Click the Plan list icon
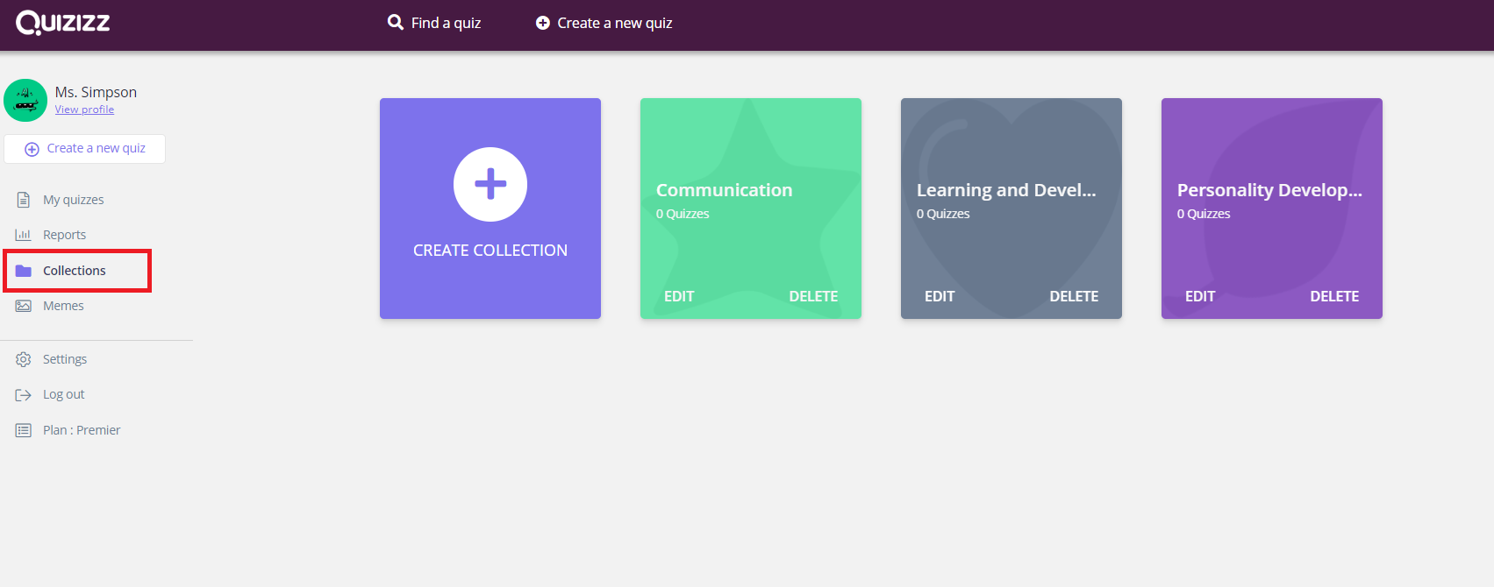1494x587 pixels. click(24, 430)
